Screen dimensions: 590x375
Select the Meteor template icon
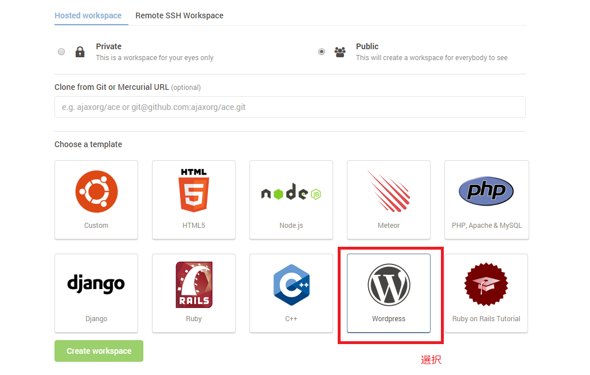click(389, 192)
